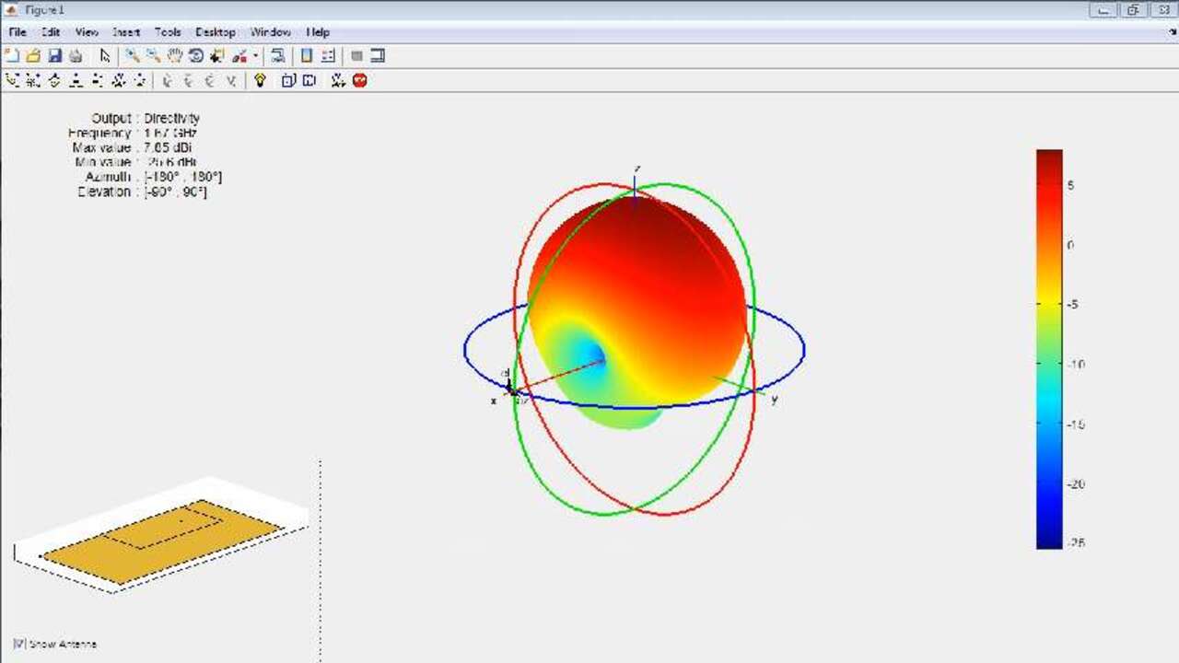This screenshot has width=1179, height=663.
Task: Toggle the Insert Legend icon
Action: coord(328,56)
